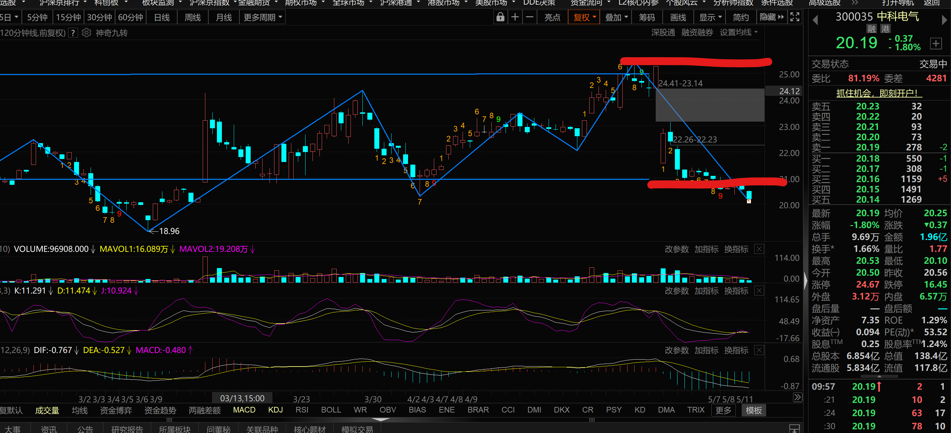
Task: Close the volume indicator panel
Action: pos(759,249)
